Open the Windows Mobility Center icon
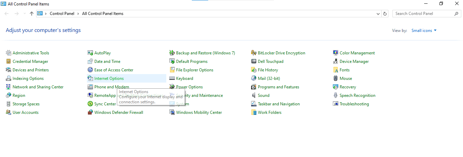Screen dimensions: 463x157 [172, 112]
